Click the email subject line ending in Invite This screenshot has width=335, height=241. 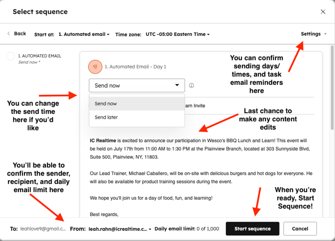[x=200, y=106]
